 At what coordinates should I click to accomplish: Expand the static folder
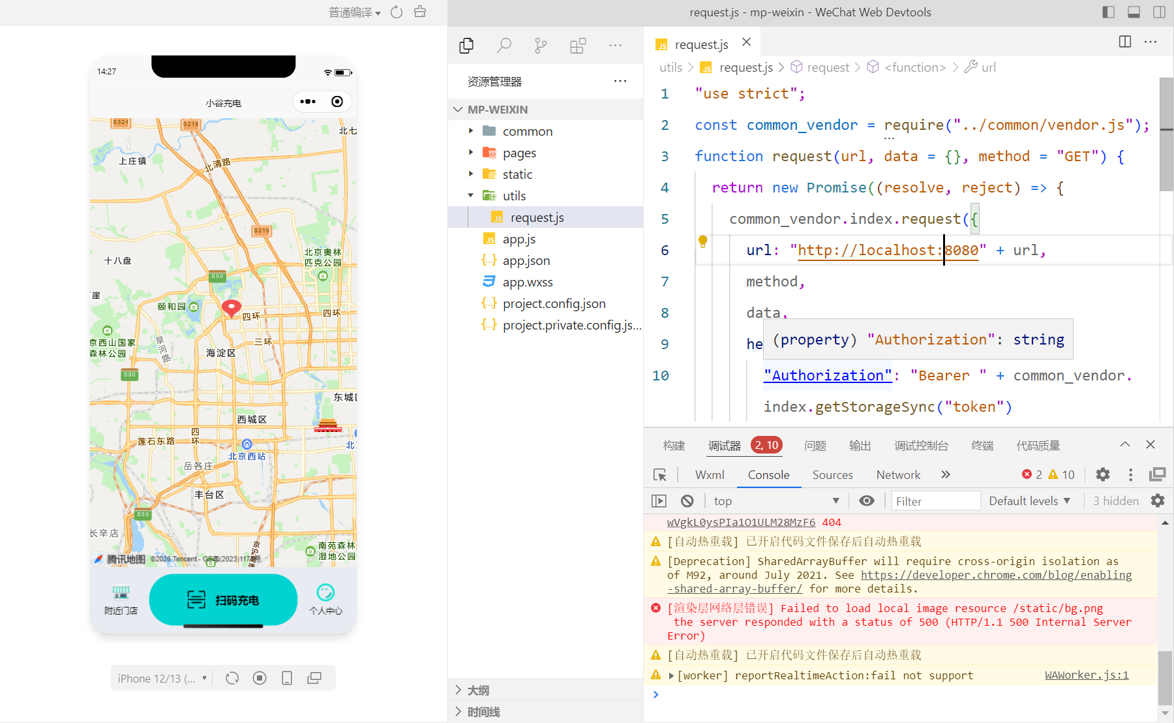click(545, 174)
